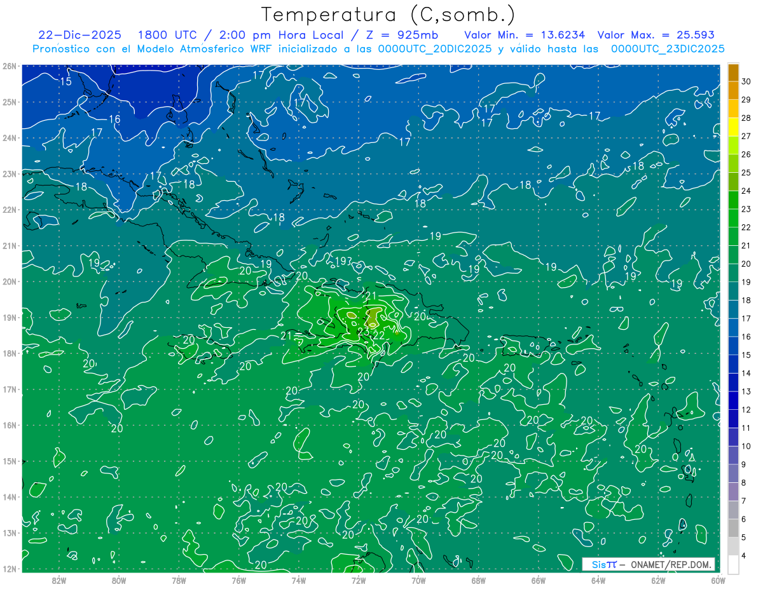Click the yellow legend swatch between 27 and 28
The image size is (763, 589).
coord(733,127)
